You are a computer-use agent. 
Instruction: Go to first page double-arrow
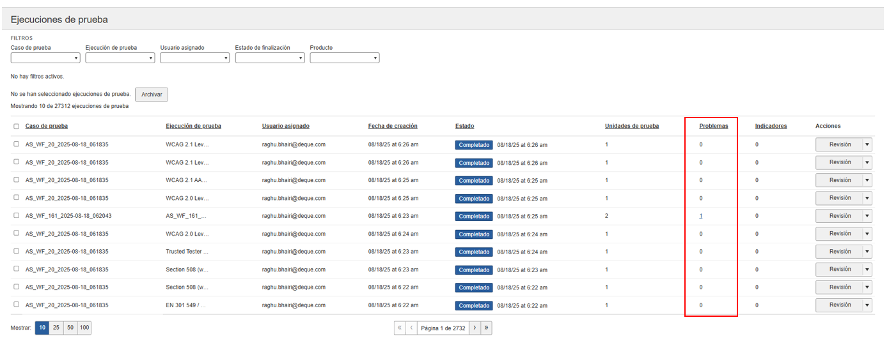(x=400, y=328)
